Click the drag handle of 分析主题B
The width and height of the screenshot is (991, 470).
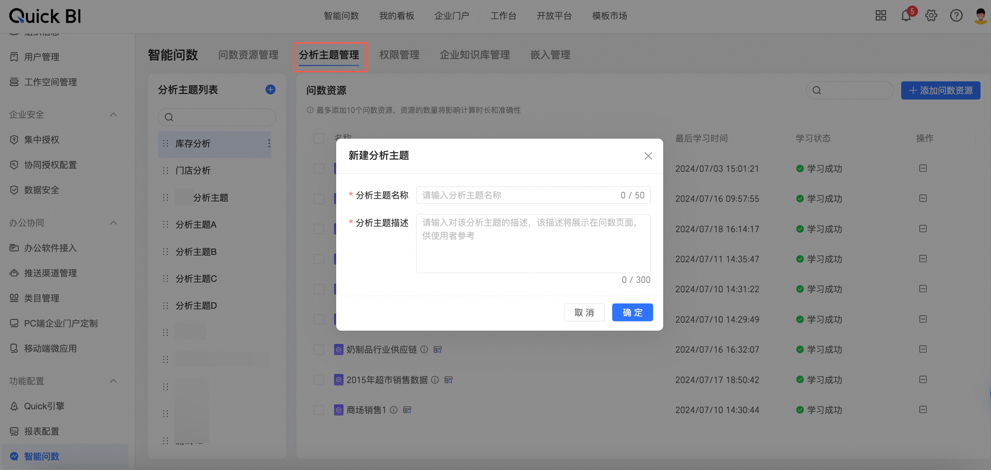(x=165, y=252)
